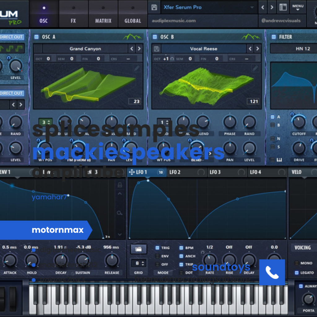Click the envelope zoom magnifier icon

click(119, 213)
